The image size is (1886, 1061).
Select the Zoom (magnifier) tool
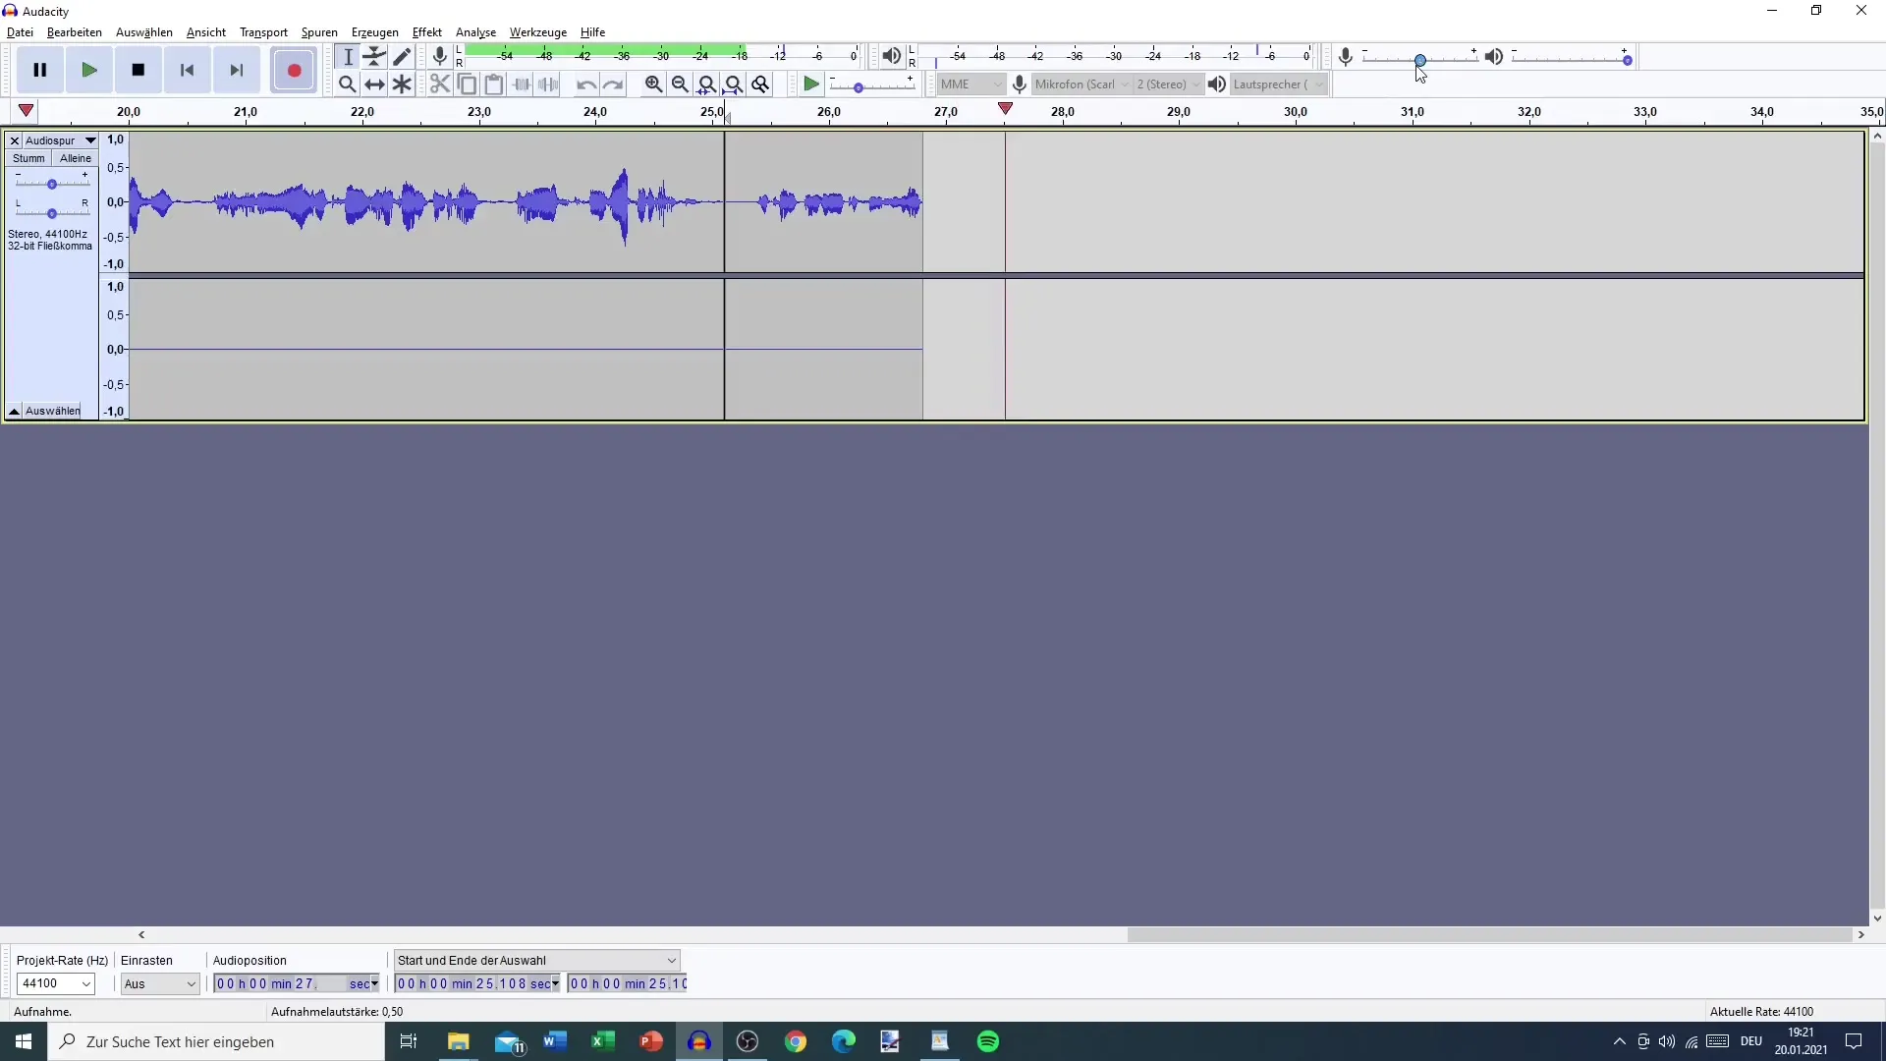(x=348, y=84)
